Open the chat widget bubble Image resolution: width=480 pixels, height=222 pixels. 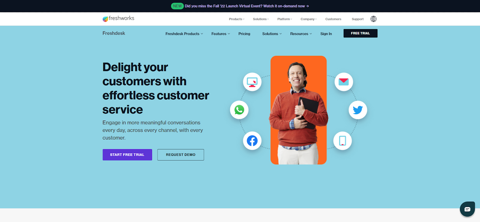click(x=467, y=209)
